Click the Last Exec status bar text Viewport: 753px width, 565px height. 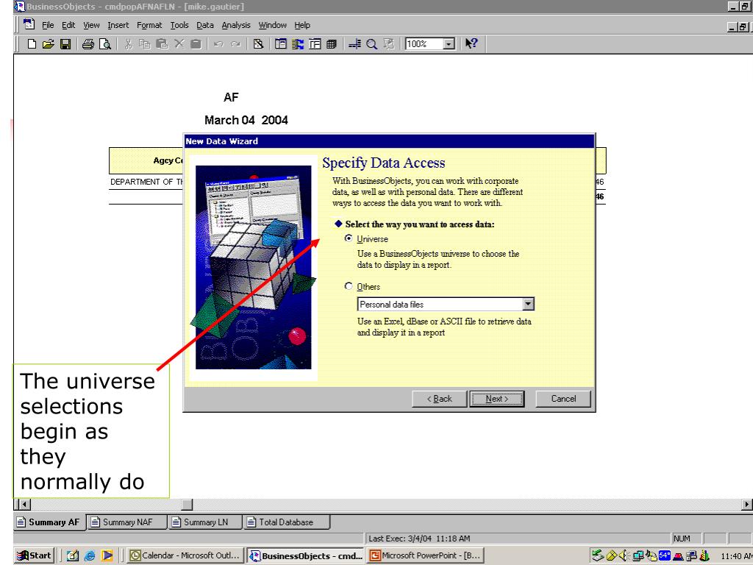[x=419, y=539]
